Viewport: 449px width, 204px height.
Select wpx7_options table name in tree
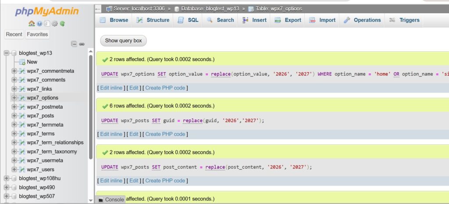[43, 98]
